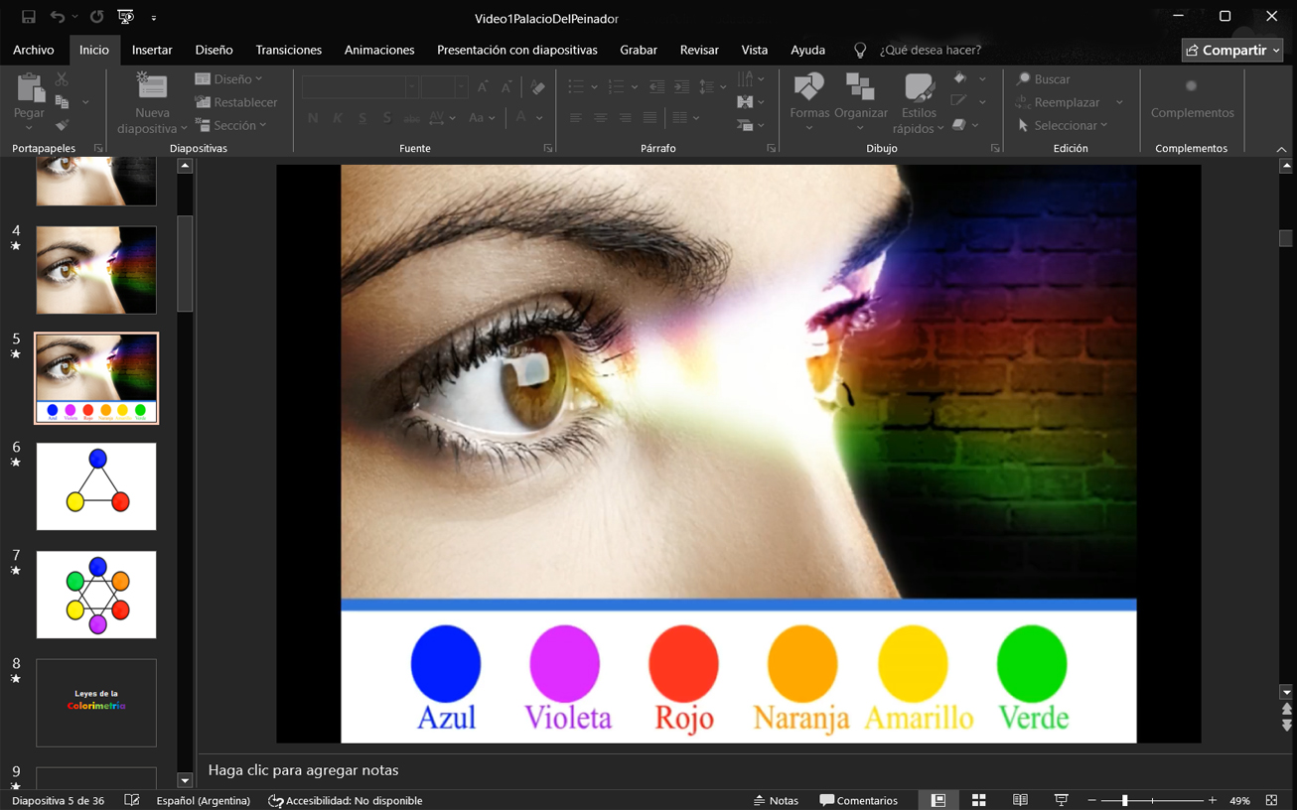
Task: Toggle the Notas pane
Action: pyautogui.click(x=776, y=800)
